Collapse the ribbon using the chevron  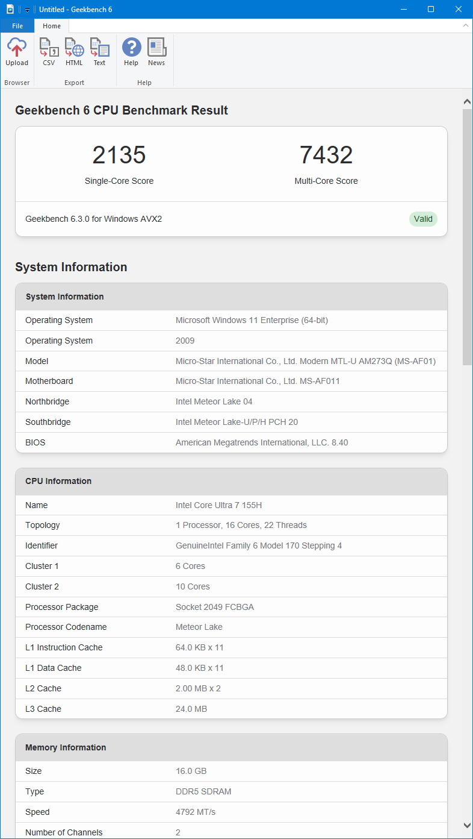pos(465,25)
